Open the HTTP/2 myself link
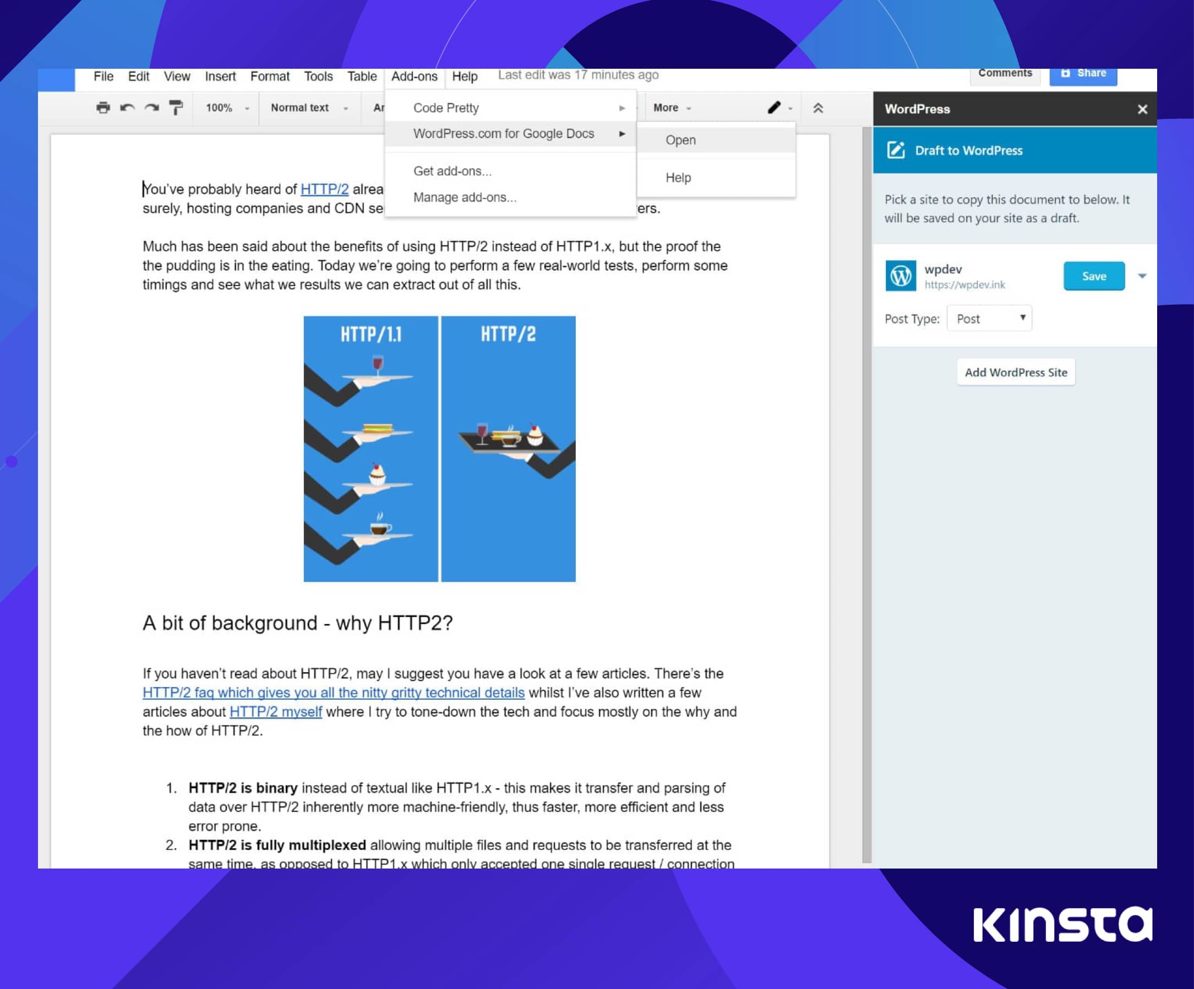This screenshot has width=1194, height=989. point(276,712)
